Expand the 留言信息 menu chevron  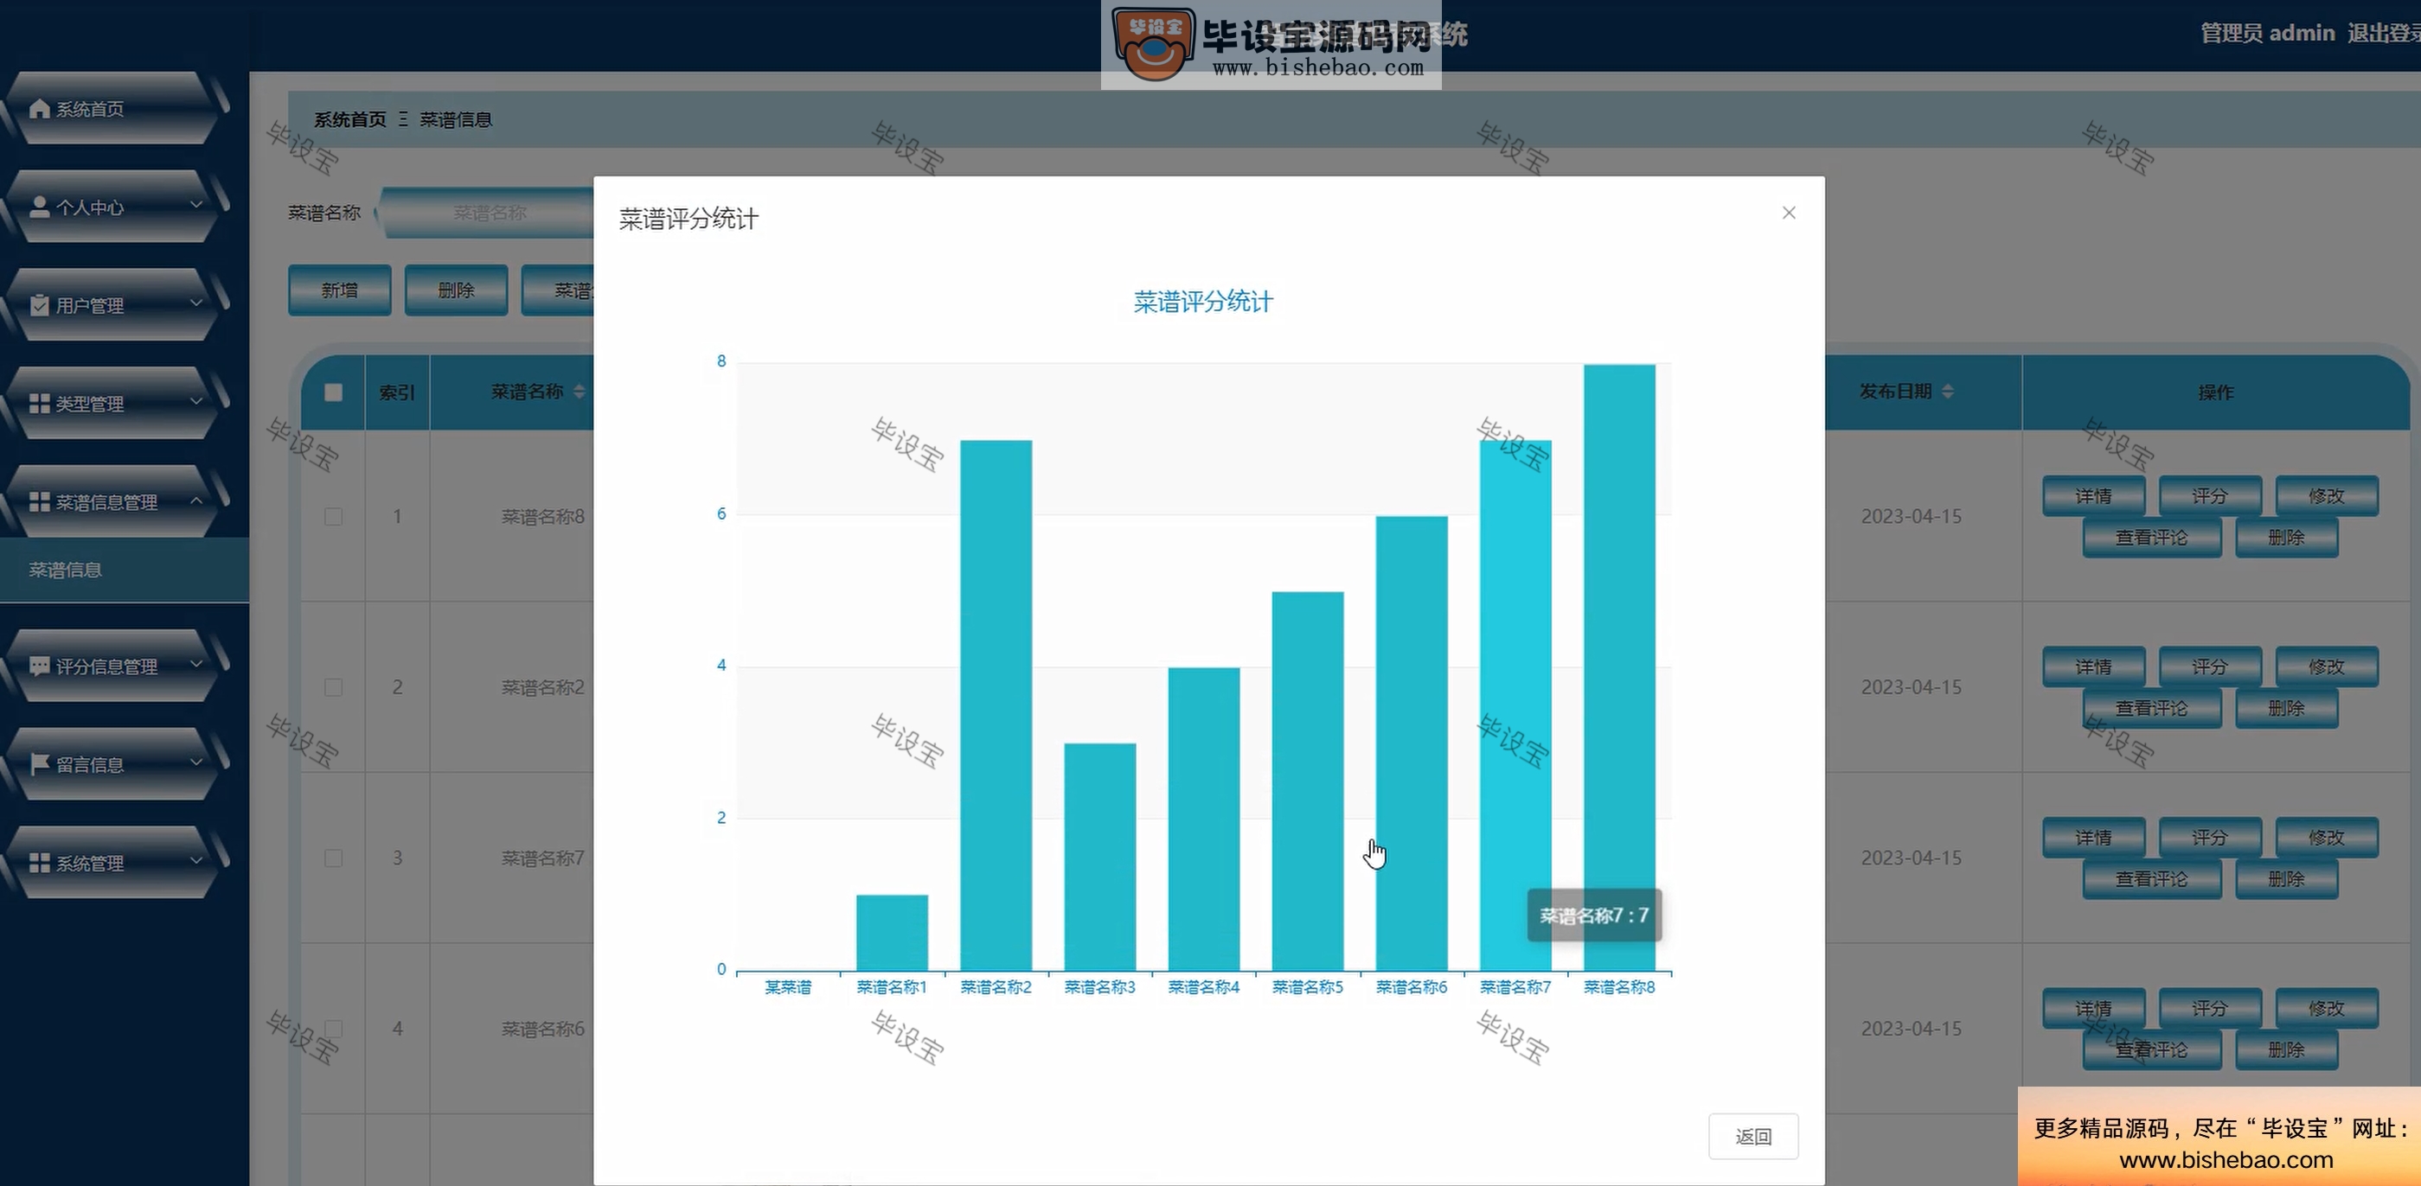pos(196,762)
